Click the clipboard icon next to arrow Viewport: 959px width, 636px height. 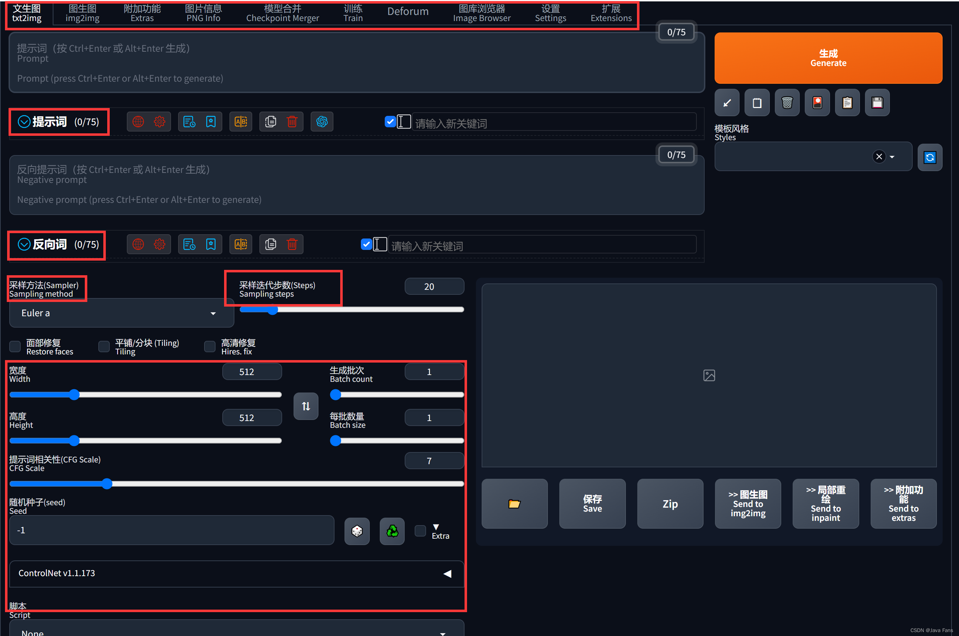pos(757,103)
